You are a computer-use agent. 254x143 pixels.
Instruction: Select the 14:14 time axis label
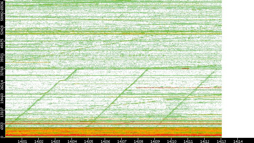[x=238, y=141]
